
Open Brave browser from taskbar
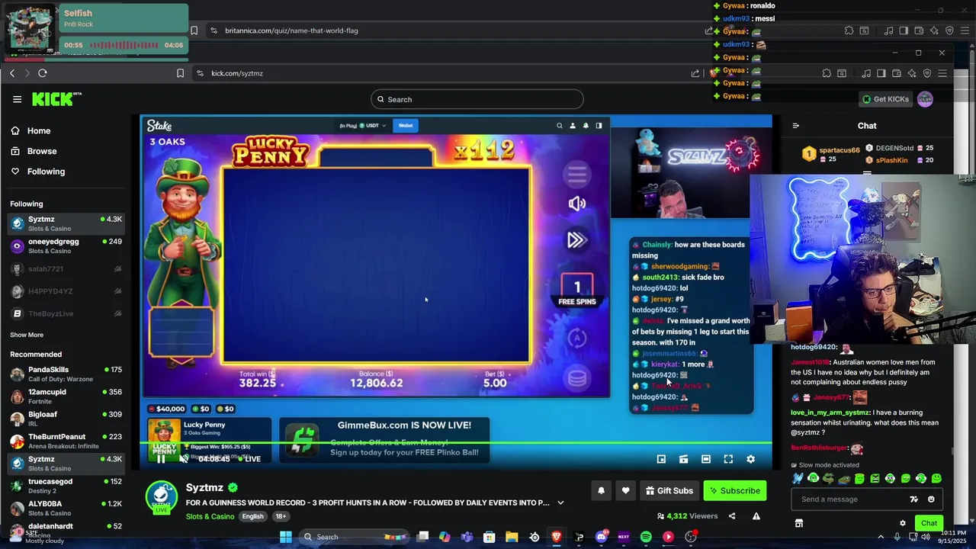[557, 537]
